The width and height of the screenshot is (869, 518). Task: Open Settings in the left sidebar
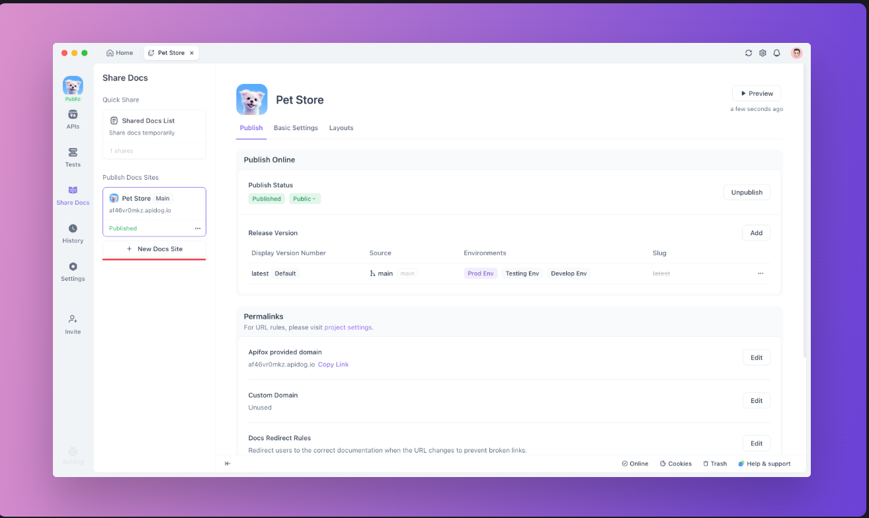point(73,271)
